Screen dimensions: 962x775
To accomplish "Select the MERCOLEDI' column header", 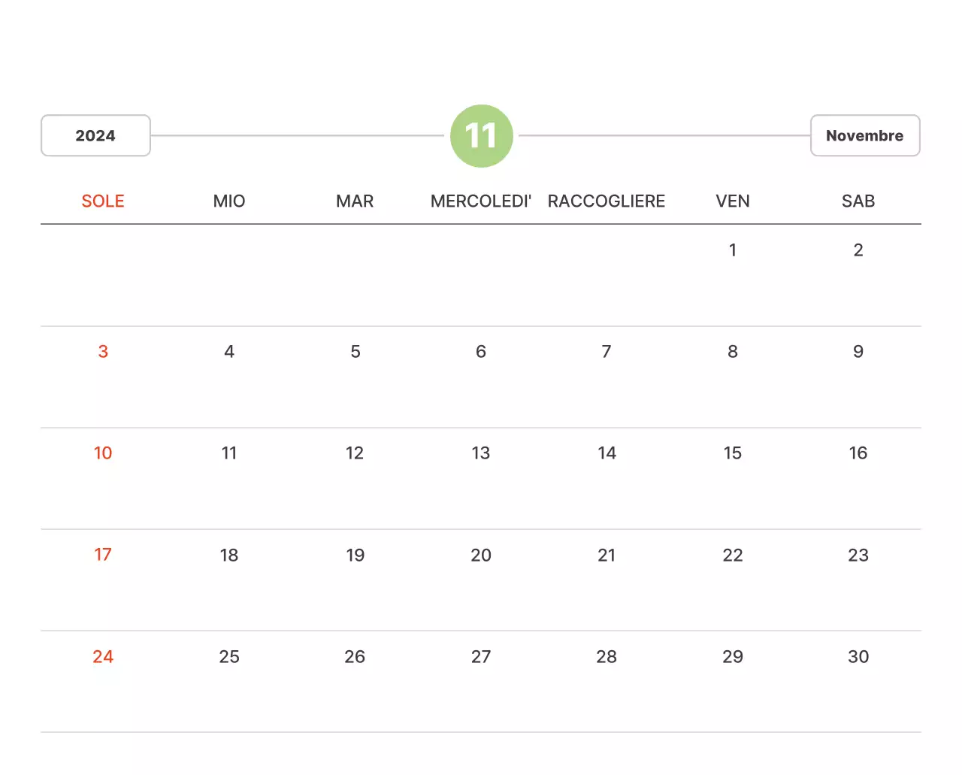I will [480, 201].
